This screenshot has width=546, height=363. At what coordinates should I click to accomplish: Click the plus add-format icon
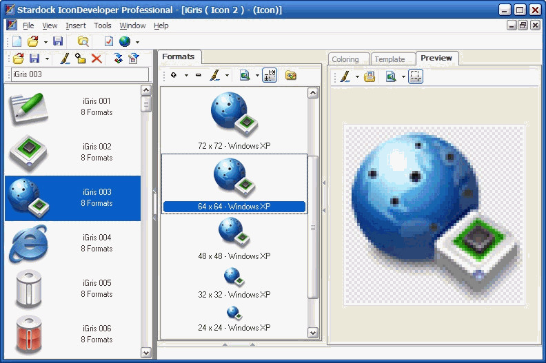[x=174, y=75]
